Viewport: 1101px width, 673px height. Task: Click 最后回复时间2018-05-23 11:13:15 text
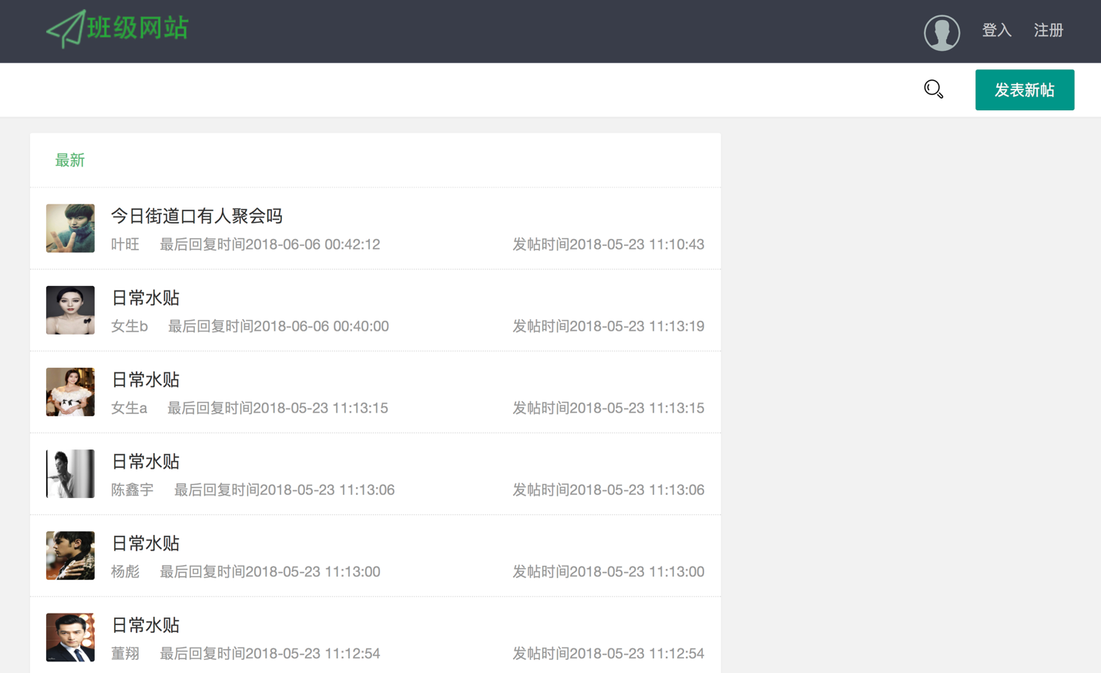click(x=277, y=408)
